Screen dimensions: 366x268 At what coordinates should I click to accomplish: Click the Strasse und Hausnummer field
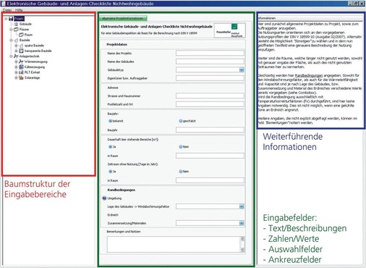tap(210, 96)
